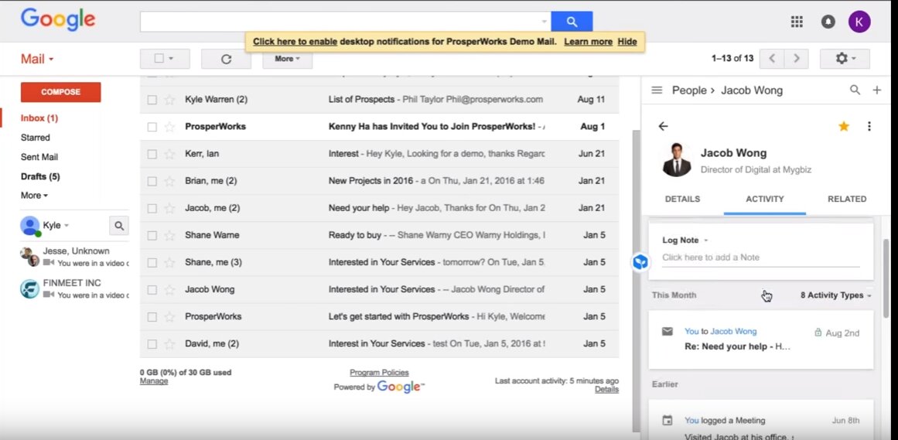This screenshot has height=440, width=898.
Task: Click the blue search magnifier button
Action: [x=572, y=22]
